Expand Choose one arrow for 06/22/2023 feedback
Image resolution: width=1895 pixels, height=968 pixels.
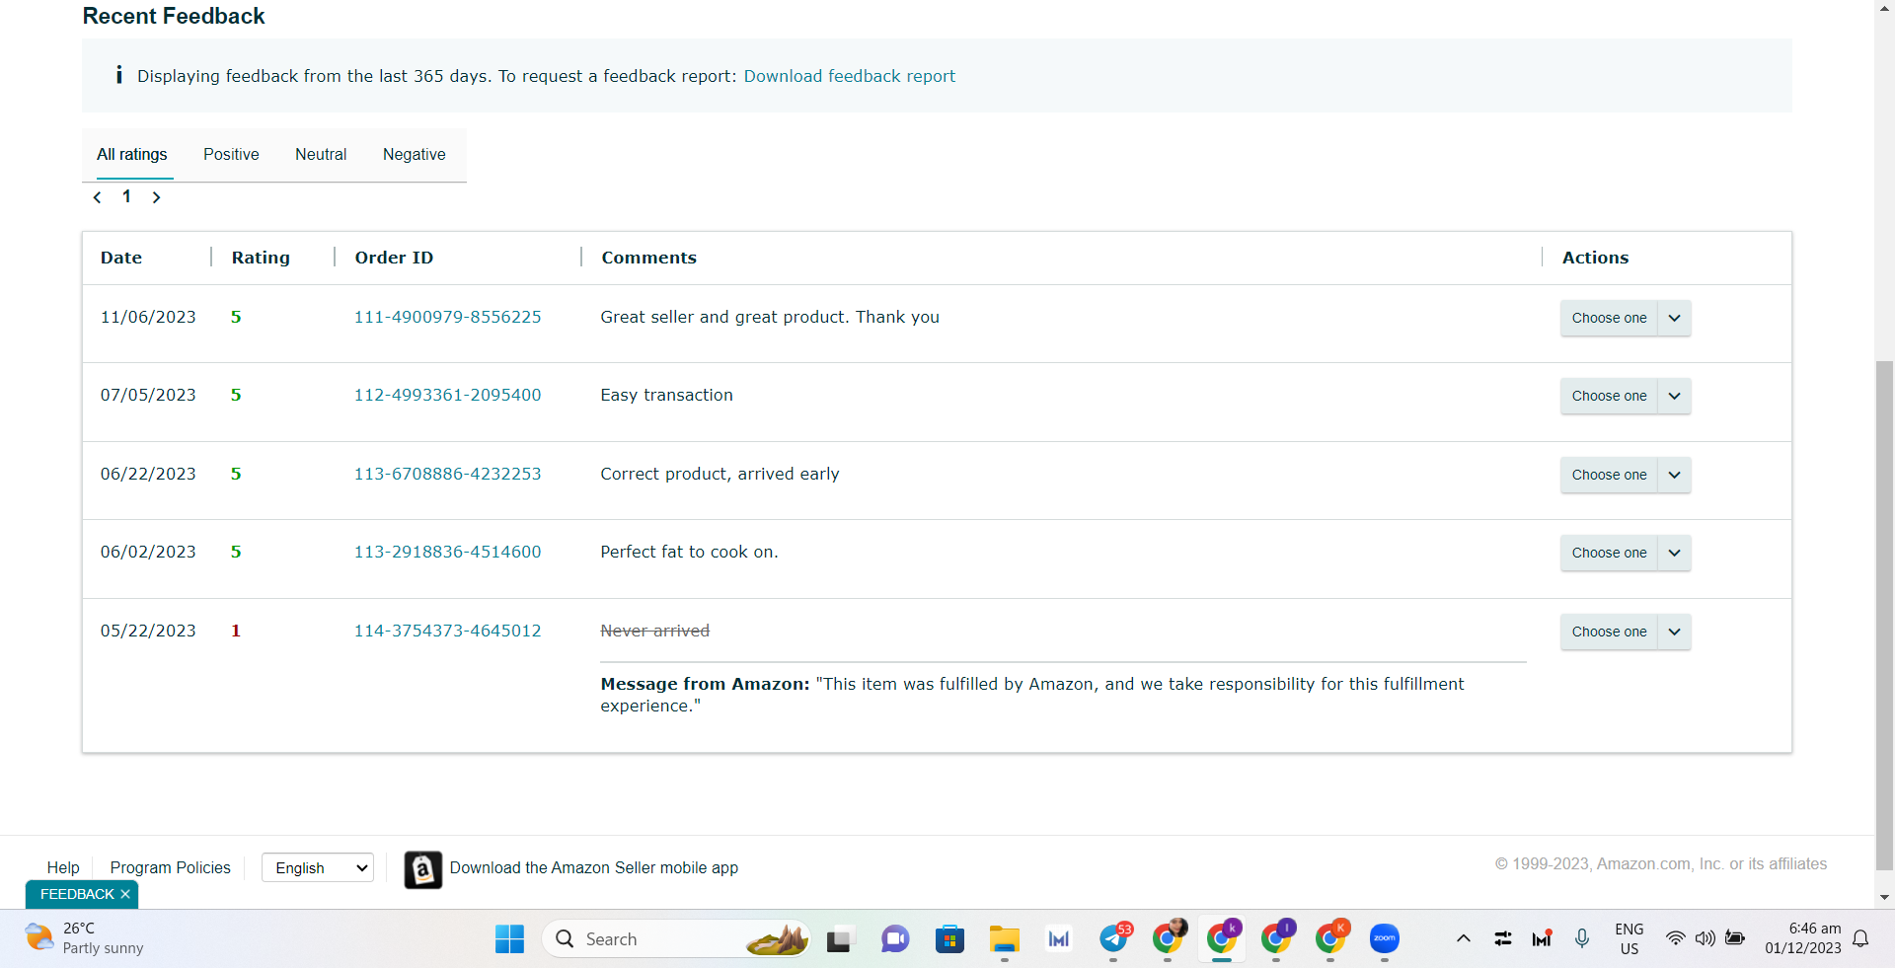1674,475
